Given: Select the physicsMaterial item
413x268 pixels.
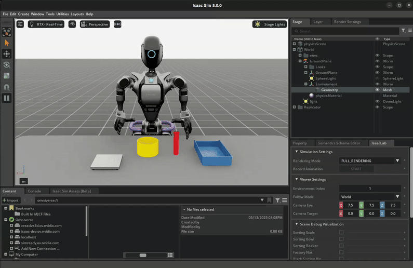Looking at the screenshot, I should [328, 96].
